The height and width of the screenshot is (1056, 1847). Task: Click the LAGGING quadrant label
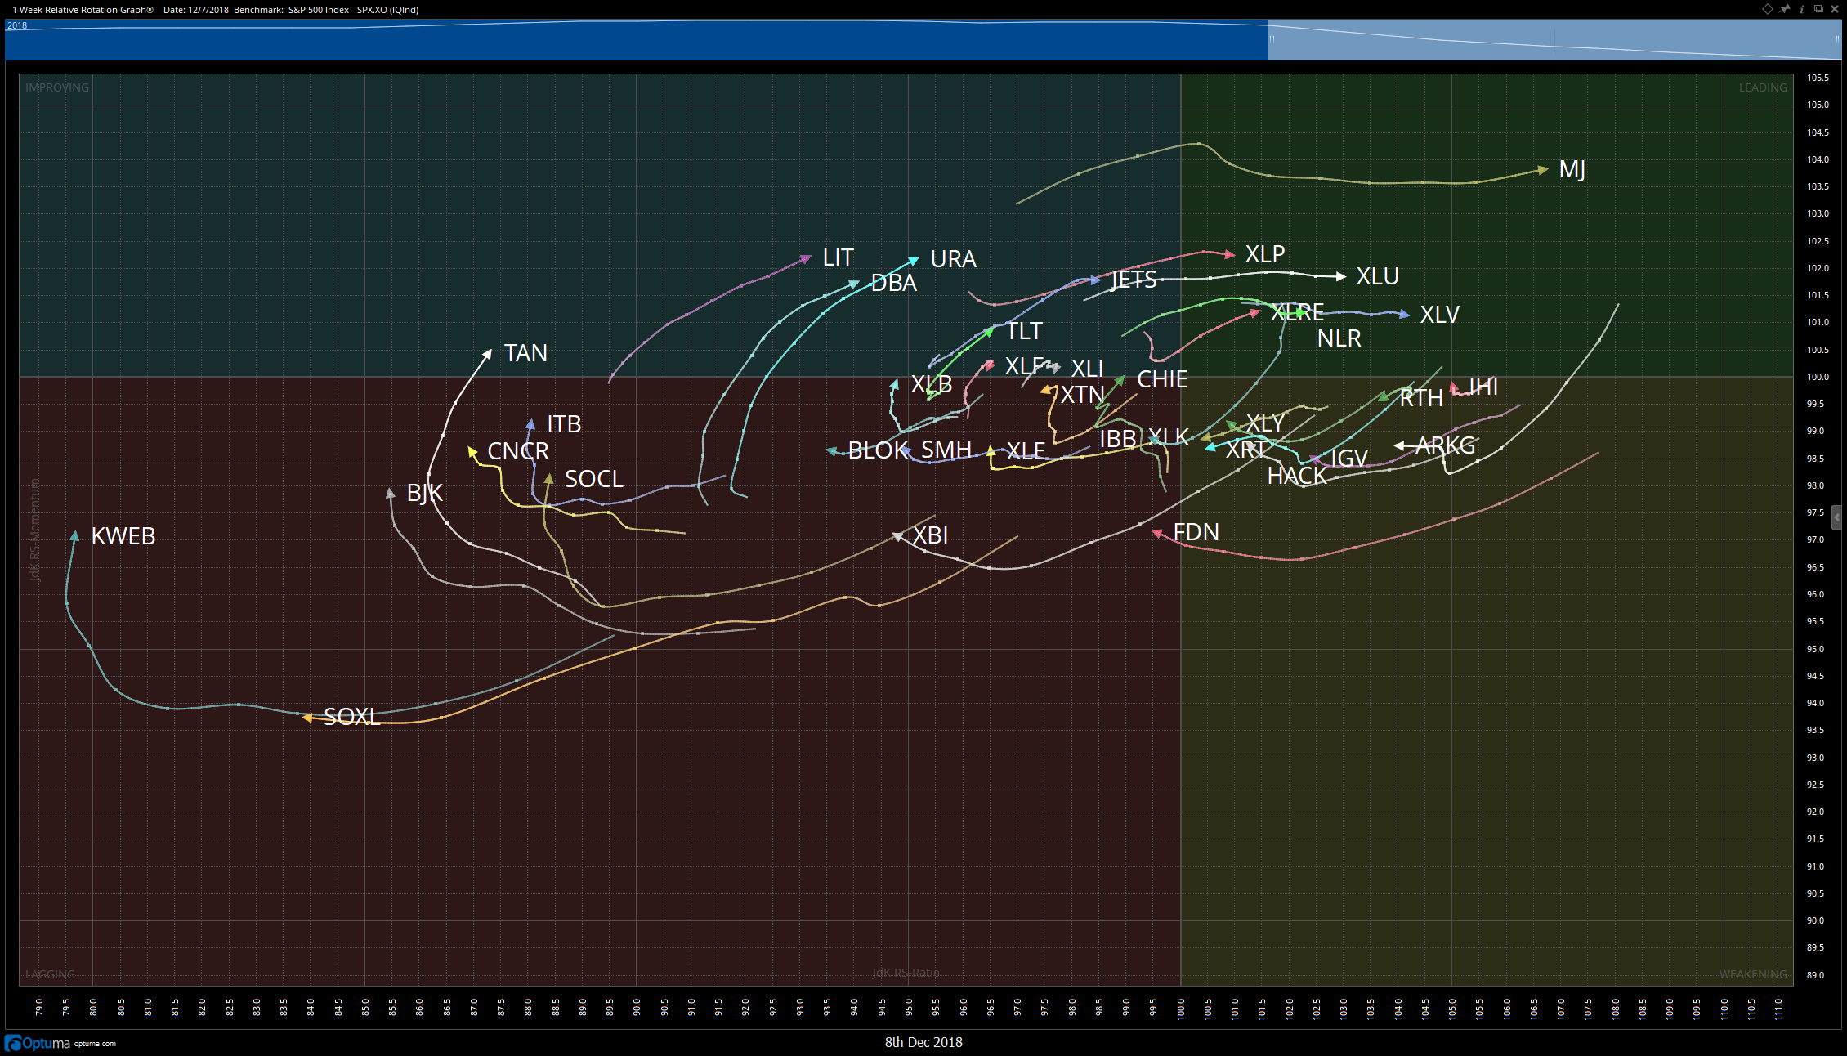point(50,974)
